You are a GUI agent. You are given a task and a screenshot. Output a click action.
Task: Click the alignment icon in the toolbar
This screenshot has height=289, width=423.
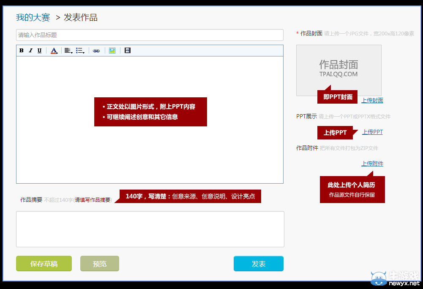coord(67,51)
